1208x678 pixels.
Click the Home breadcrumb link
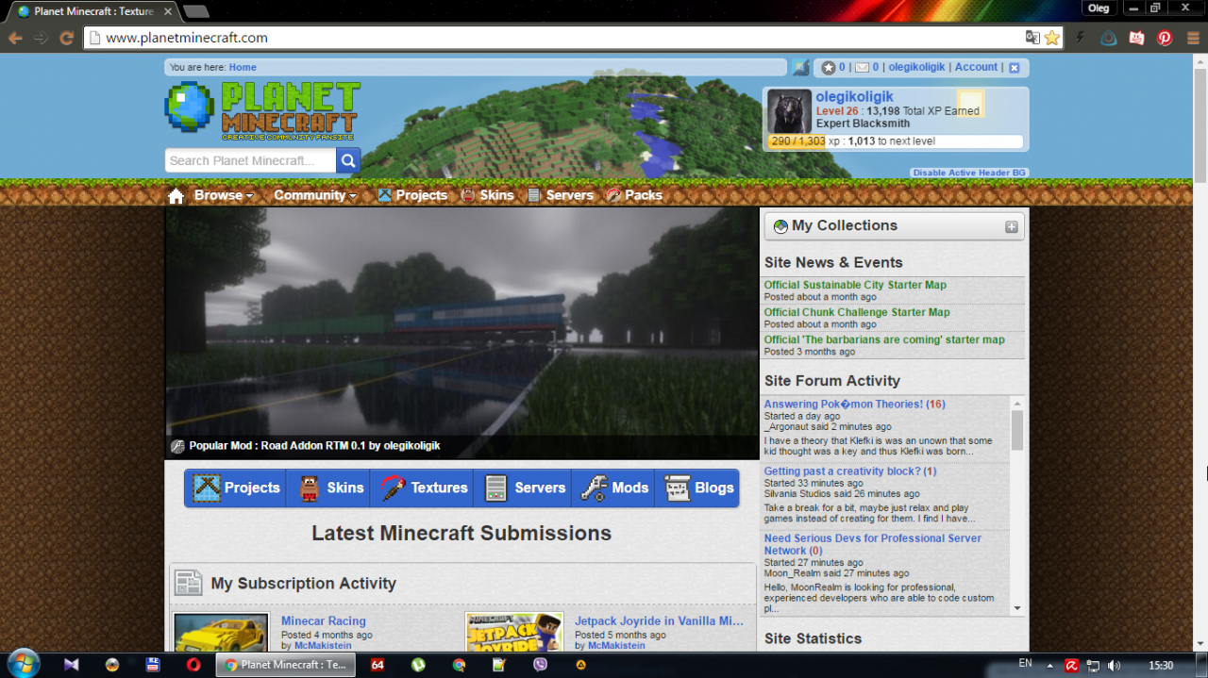243,67
